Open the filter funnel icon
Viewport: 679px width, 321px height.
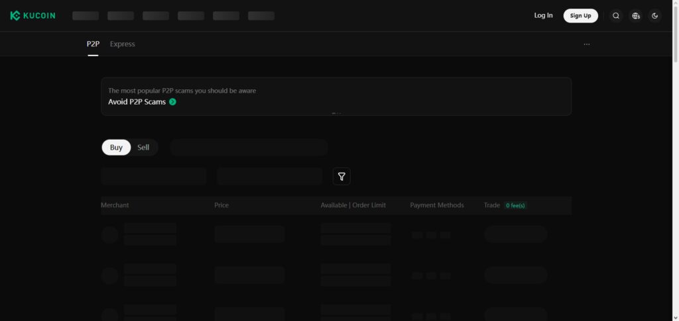341,176
